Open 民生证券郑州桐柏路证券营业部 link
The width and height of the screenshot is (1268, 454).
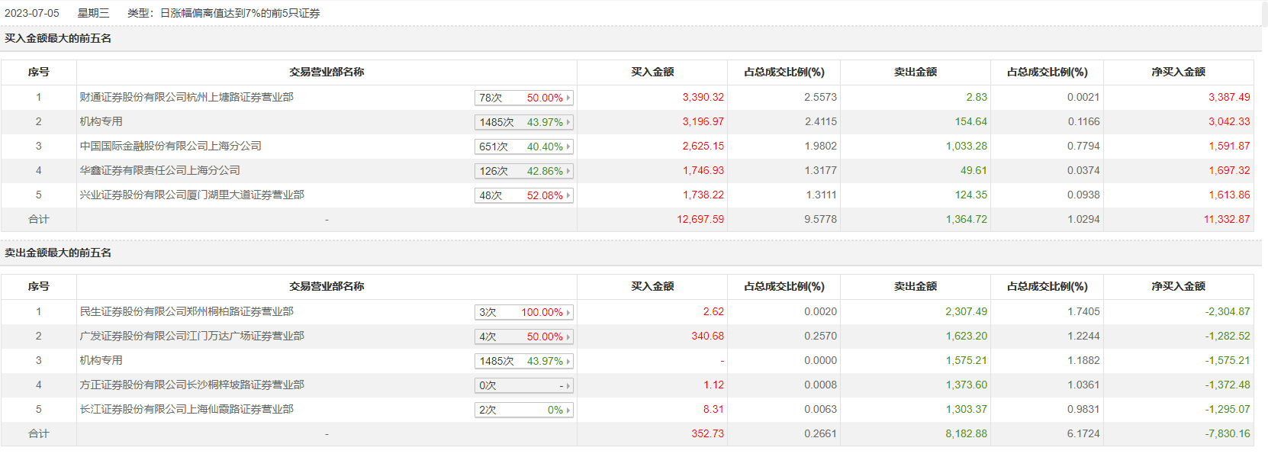[187, 312]
